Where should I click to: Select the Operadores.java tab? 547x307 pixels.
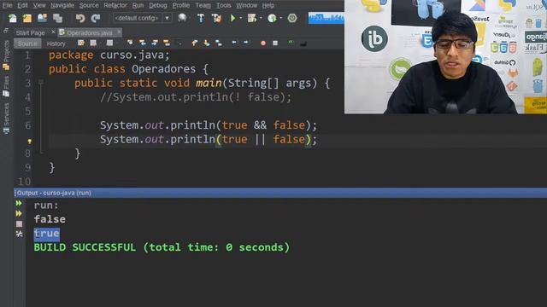[x=90, y=32]
